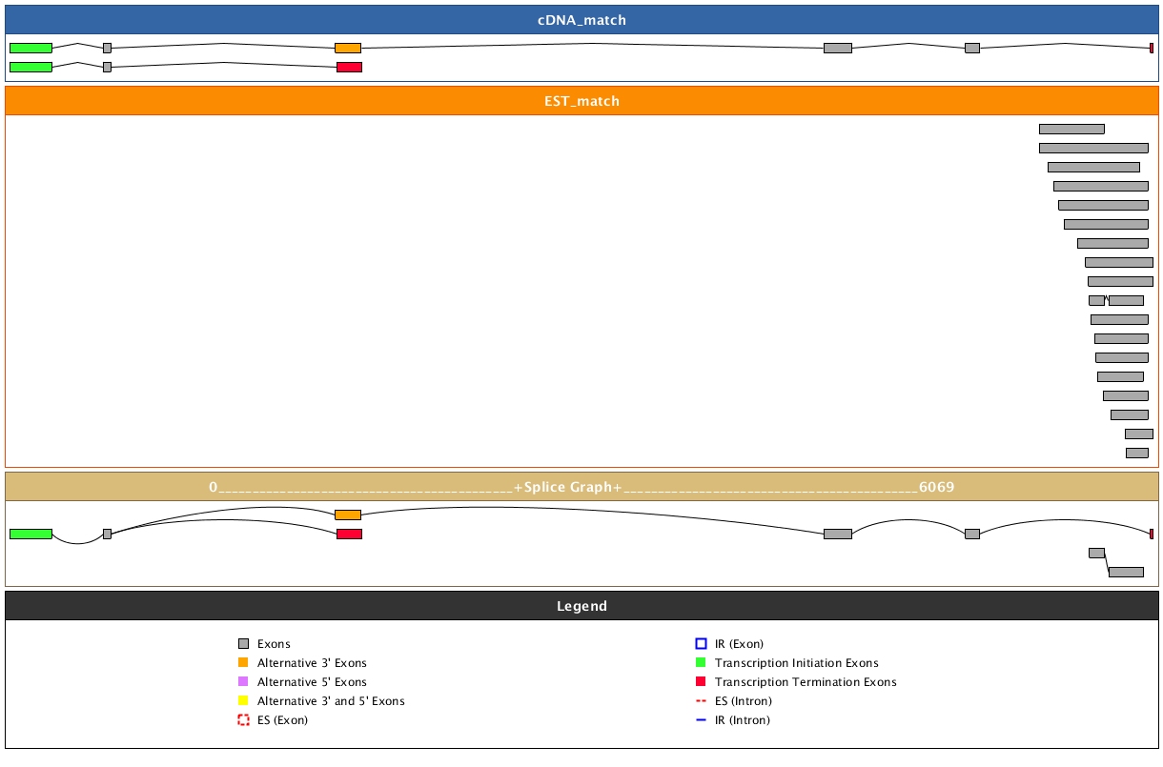Click the gray Exons legend icon

[243, 644]
